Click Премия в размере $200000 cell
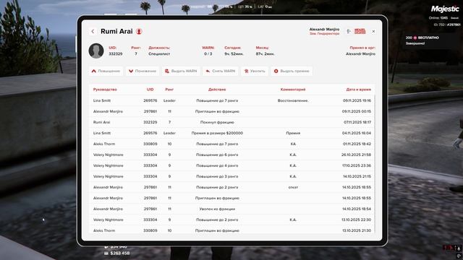Screen dimensions: 463x260 tap(217, 133)
